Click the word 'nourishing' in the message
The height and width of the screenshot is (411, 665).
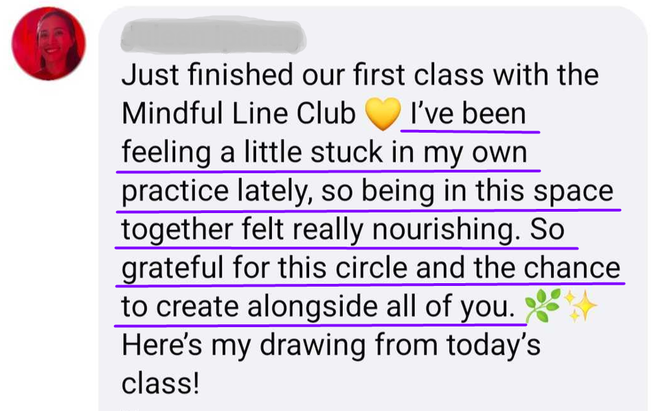(x=443, y=230)
